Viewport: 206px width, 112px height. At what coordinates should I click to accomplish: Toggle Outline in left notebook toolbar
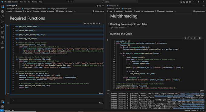[69, 12]
